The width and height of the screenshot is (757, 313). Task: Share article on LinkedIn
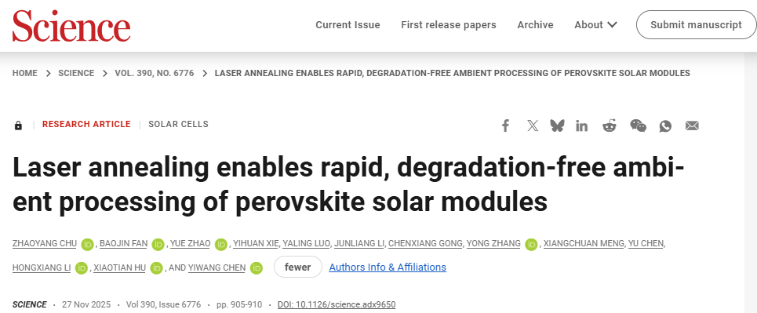pos(582,126)
